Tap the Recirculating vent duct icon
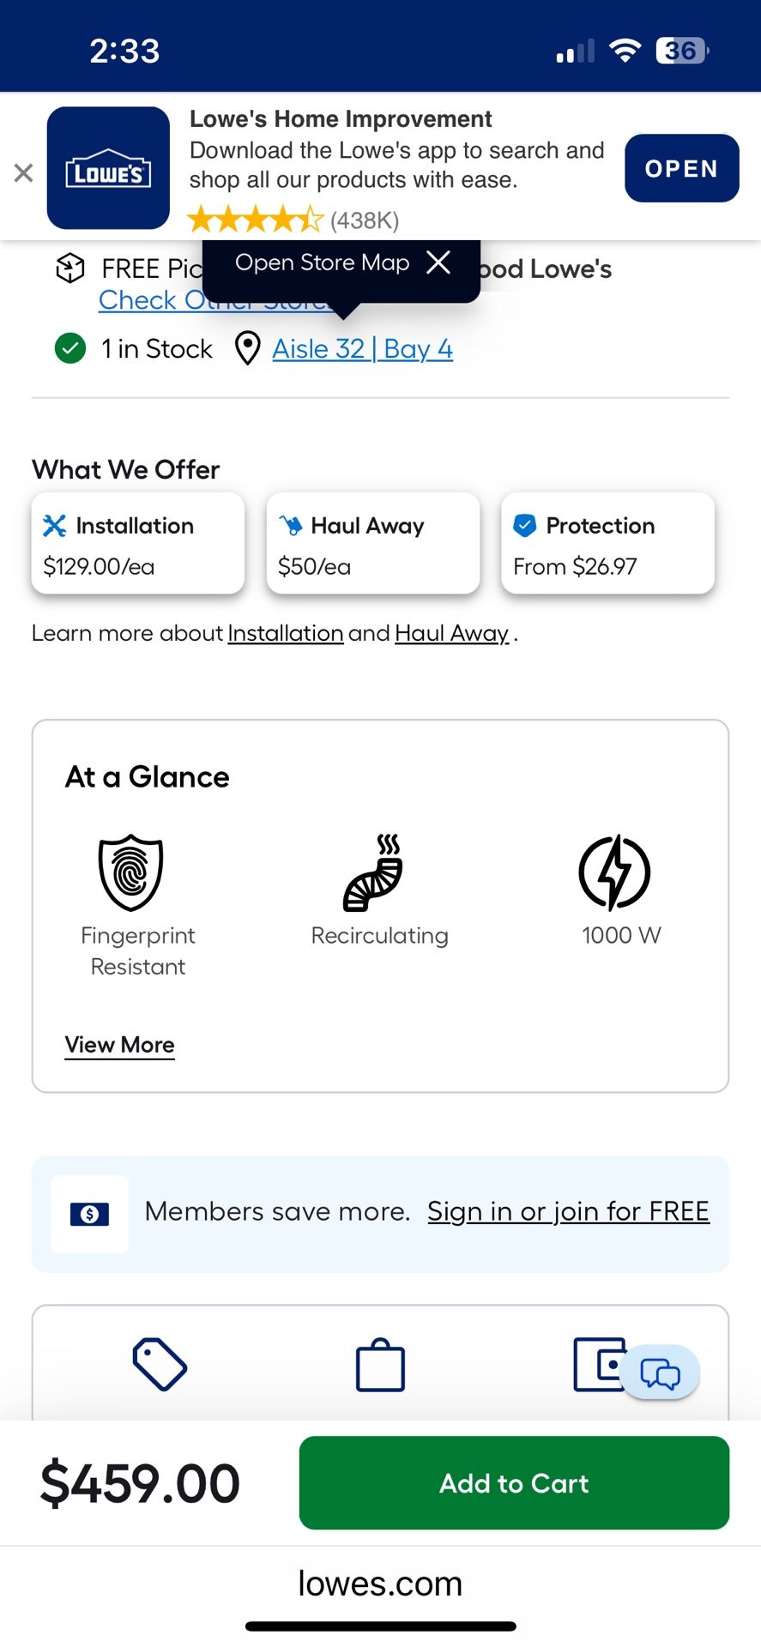The height and width of the screenshot is (1647, 761). pyautogui.click(x=374, y=872)
